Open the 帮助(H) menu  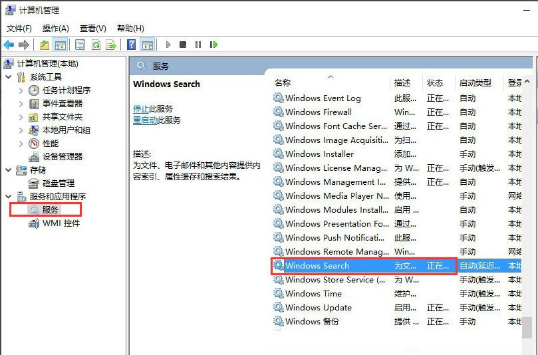click(x=130, y=28)
